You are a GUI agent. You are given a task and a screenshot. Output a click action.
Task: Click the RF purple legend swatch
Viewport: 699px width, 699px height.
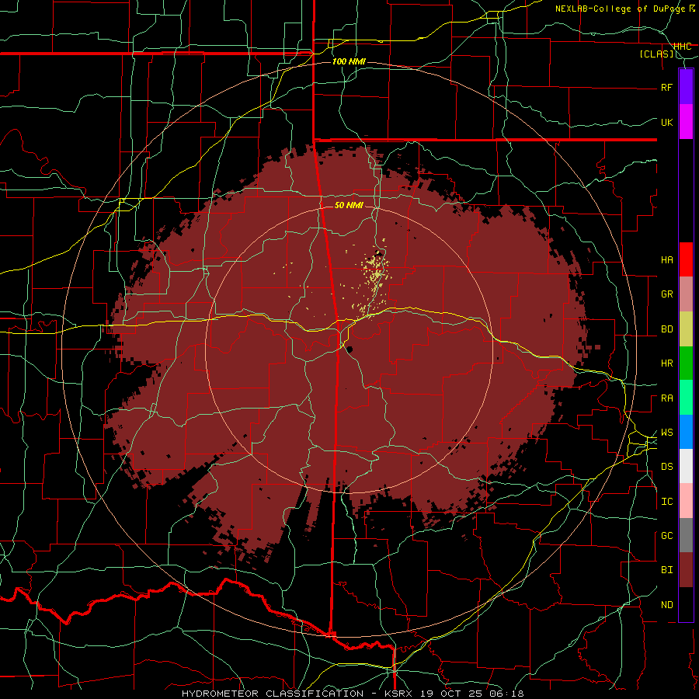pos(686,86)
